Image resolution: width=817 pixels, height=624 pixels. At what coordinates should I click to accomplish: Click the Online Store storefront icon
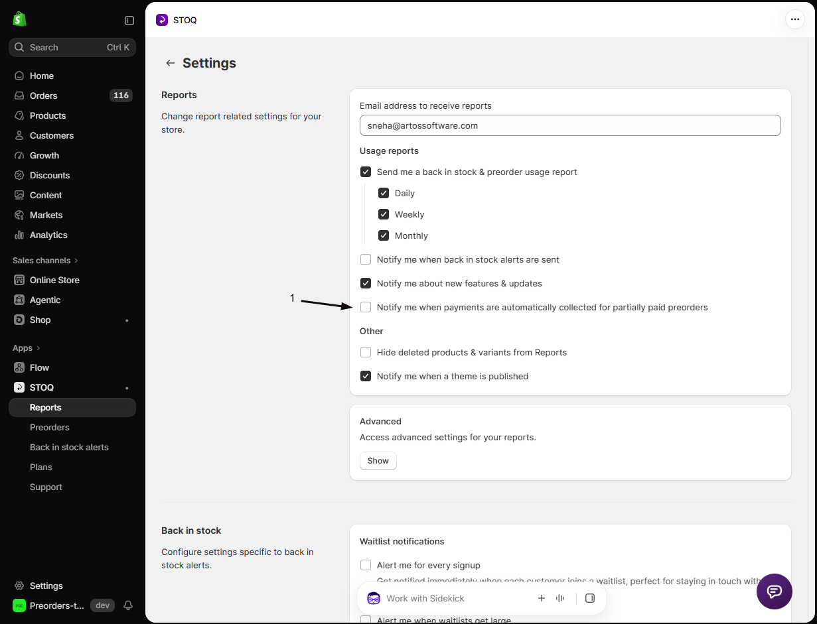pyautogui.click(x=19, y=280)
